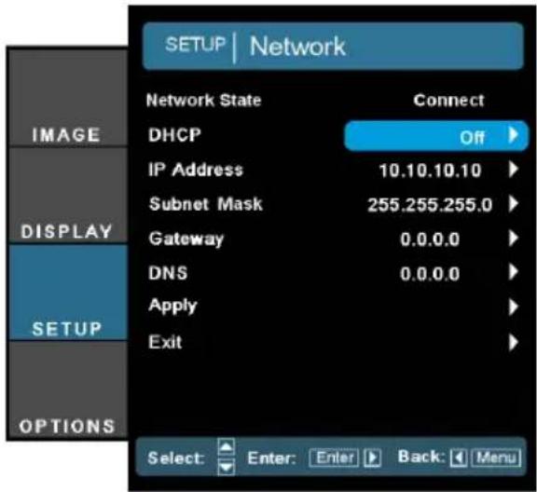Edit the Gateway 0.0.0.0 value
Image resolution: width=537 pixels, height=492 pixels.
tap(430, 239)
